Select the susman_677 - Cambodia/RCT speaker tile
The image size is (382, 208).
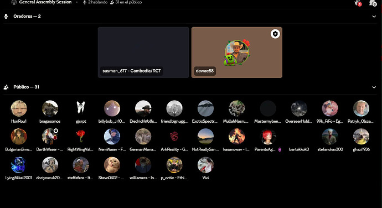pos(143,53)
